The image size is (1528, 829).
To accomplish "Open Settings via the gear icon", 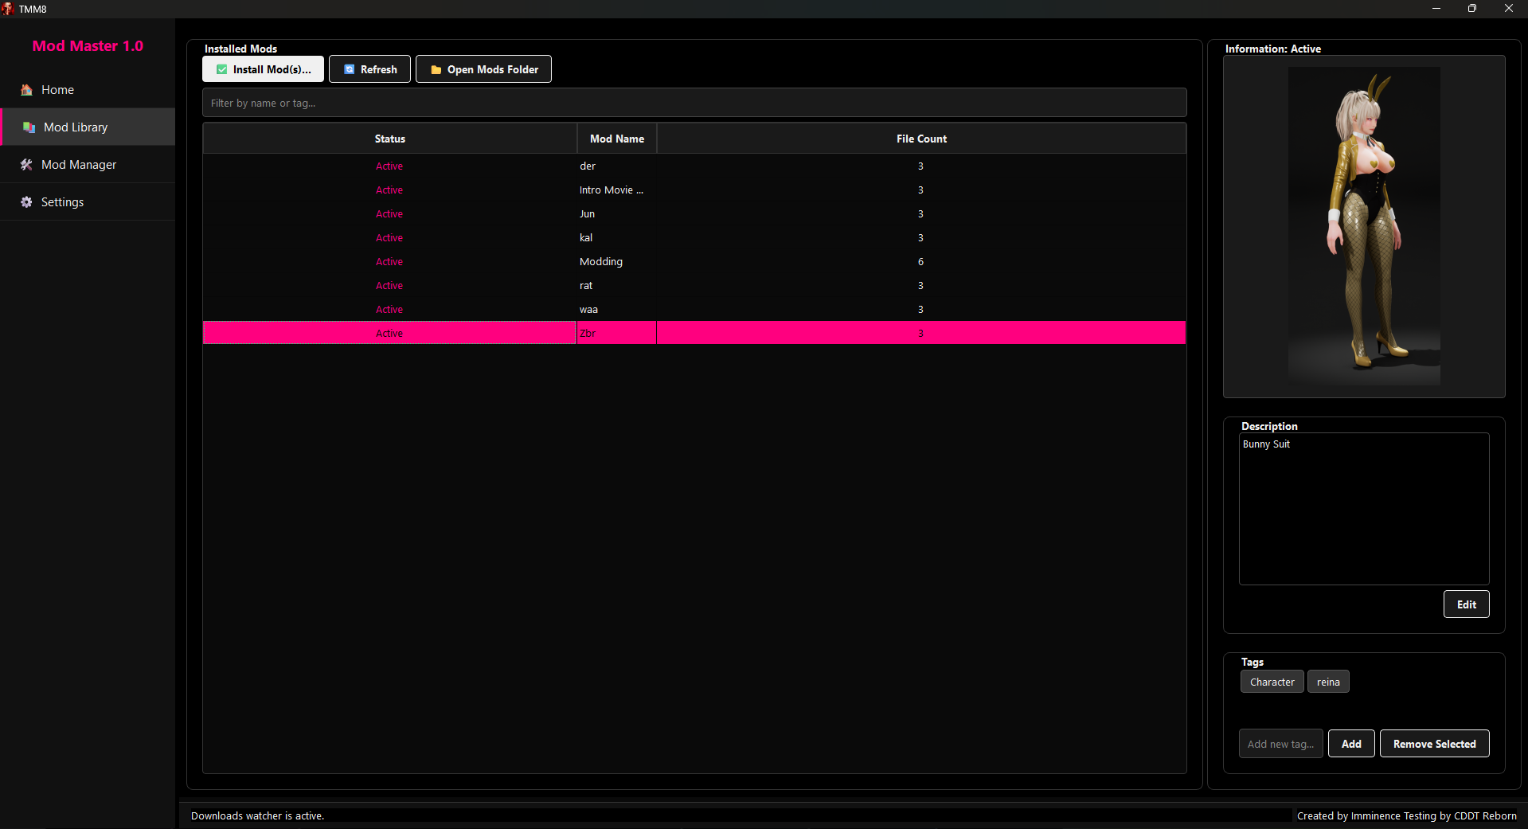I will tap(26, 201).
